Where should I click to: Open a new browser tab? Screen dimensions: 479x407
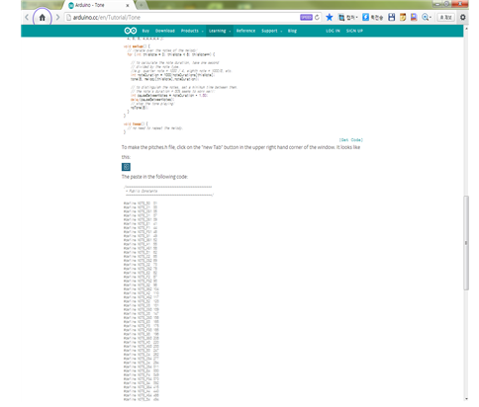pyautogui.click(x=141, y=5)
